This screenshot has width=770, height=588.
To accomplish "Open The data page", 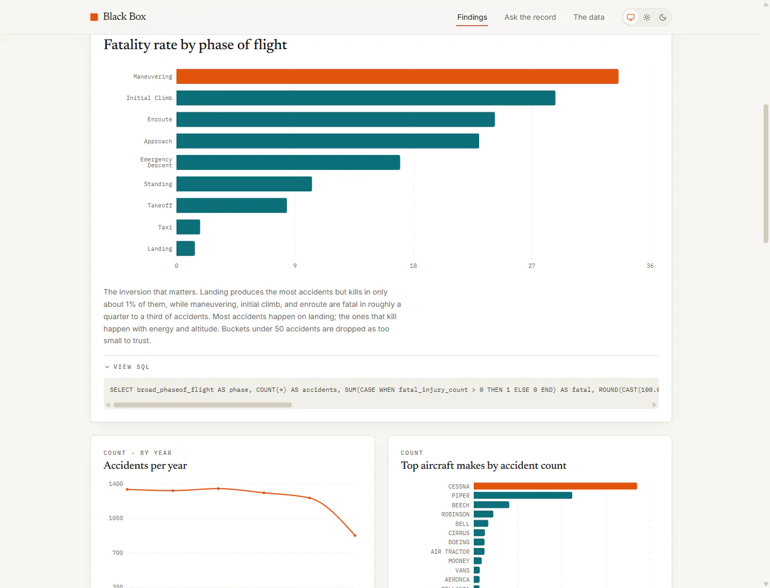I will pos(589,17).
